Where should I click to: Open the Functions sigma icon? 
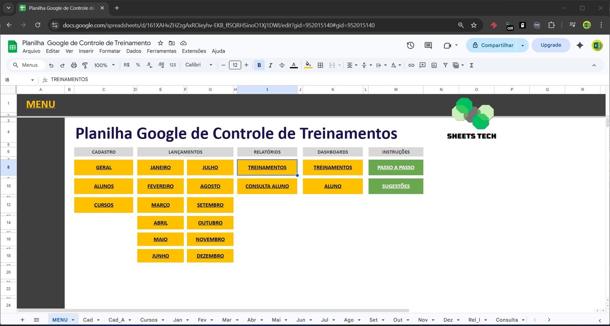pos(472,65)
